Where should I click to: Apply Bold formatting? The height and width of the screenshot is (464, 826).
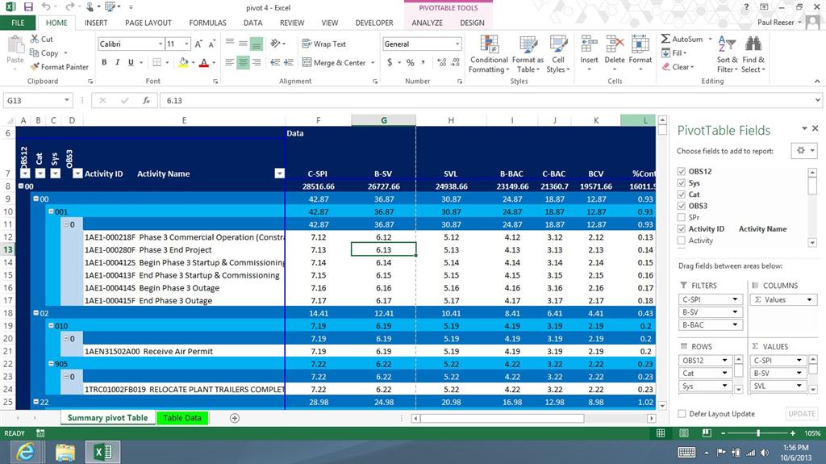[105, 63]
